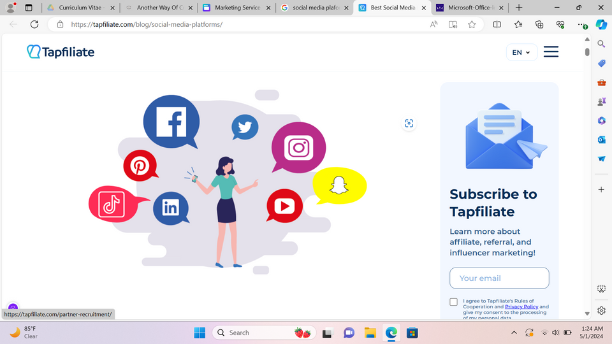Turn on Read aloud
Screen dimensions: 612x344
(x=433, y=24)
